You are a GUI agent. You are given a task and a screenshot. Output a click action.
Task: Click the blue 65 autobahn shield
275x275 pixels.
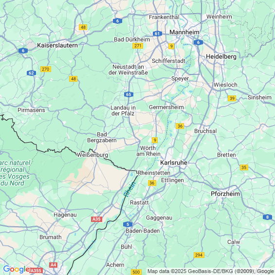coord(128,94)
